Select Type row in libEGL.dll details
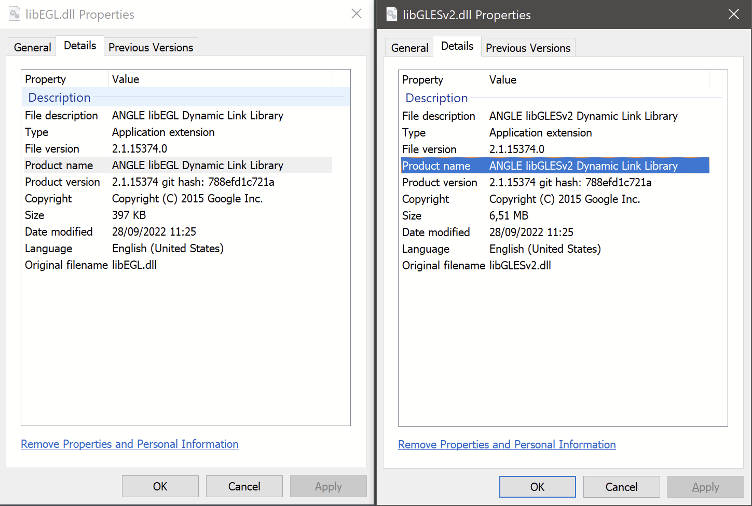Viewport: 752px width, 506px height. tap(177, 132)
